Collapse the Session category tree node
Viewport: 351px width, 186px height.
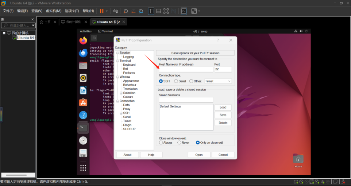click(117, 53)
